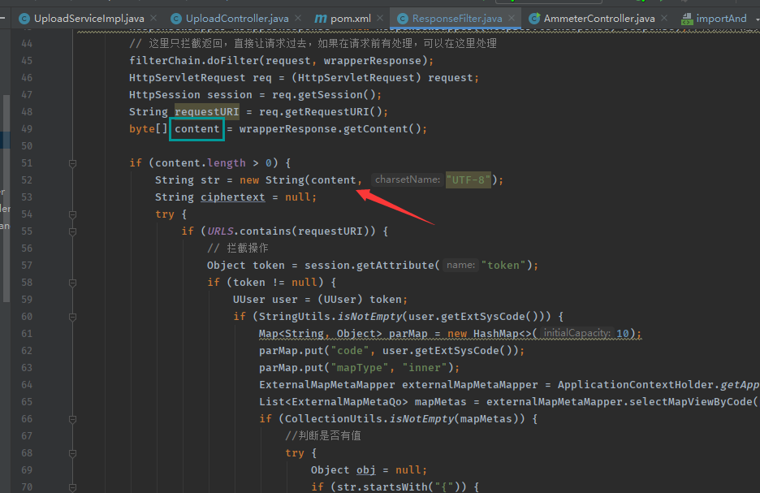
Task: Click the "token" string literal
Action: pos(503,265)
